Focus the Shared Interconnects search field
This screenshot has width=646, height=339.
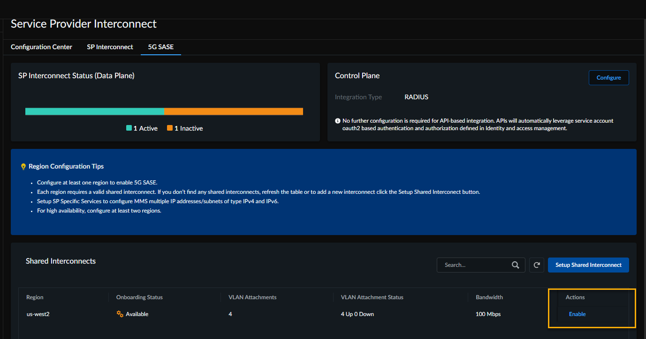pyautogui.click(x=474, y=265)
